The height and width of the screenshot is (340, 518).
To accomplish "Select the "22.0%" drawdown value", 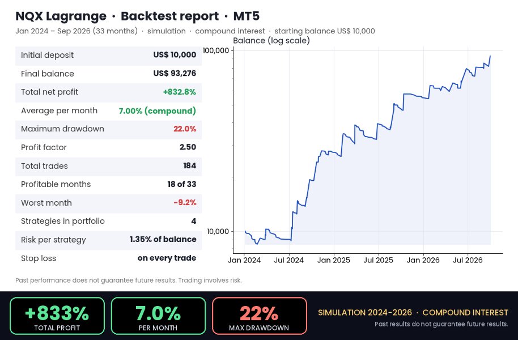I will [185, 129].
